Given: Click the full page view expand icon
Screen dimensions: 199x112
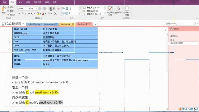Looking at the screenshot, I should pos(165,30).
